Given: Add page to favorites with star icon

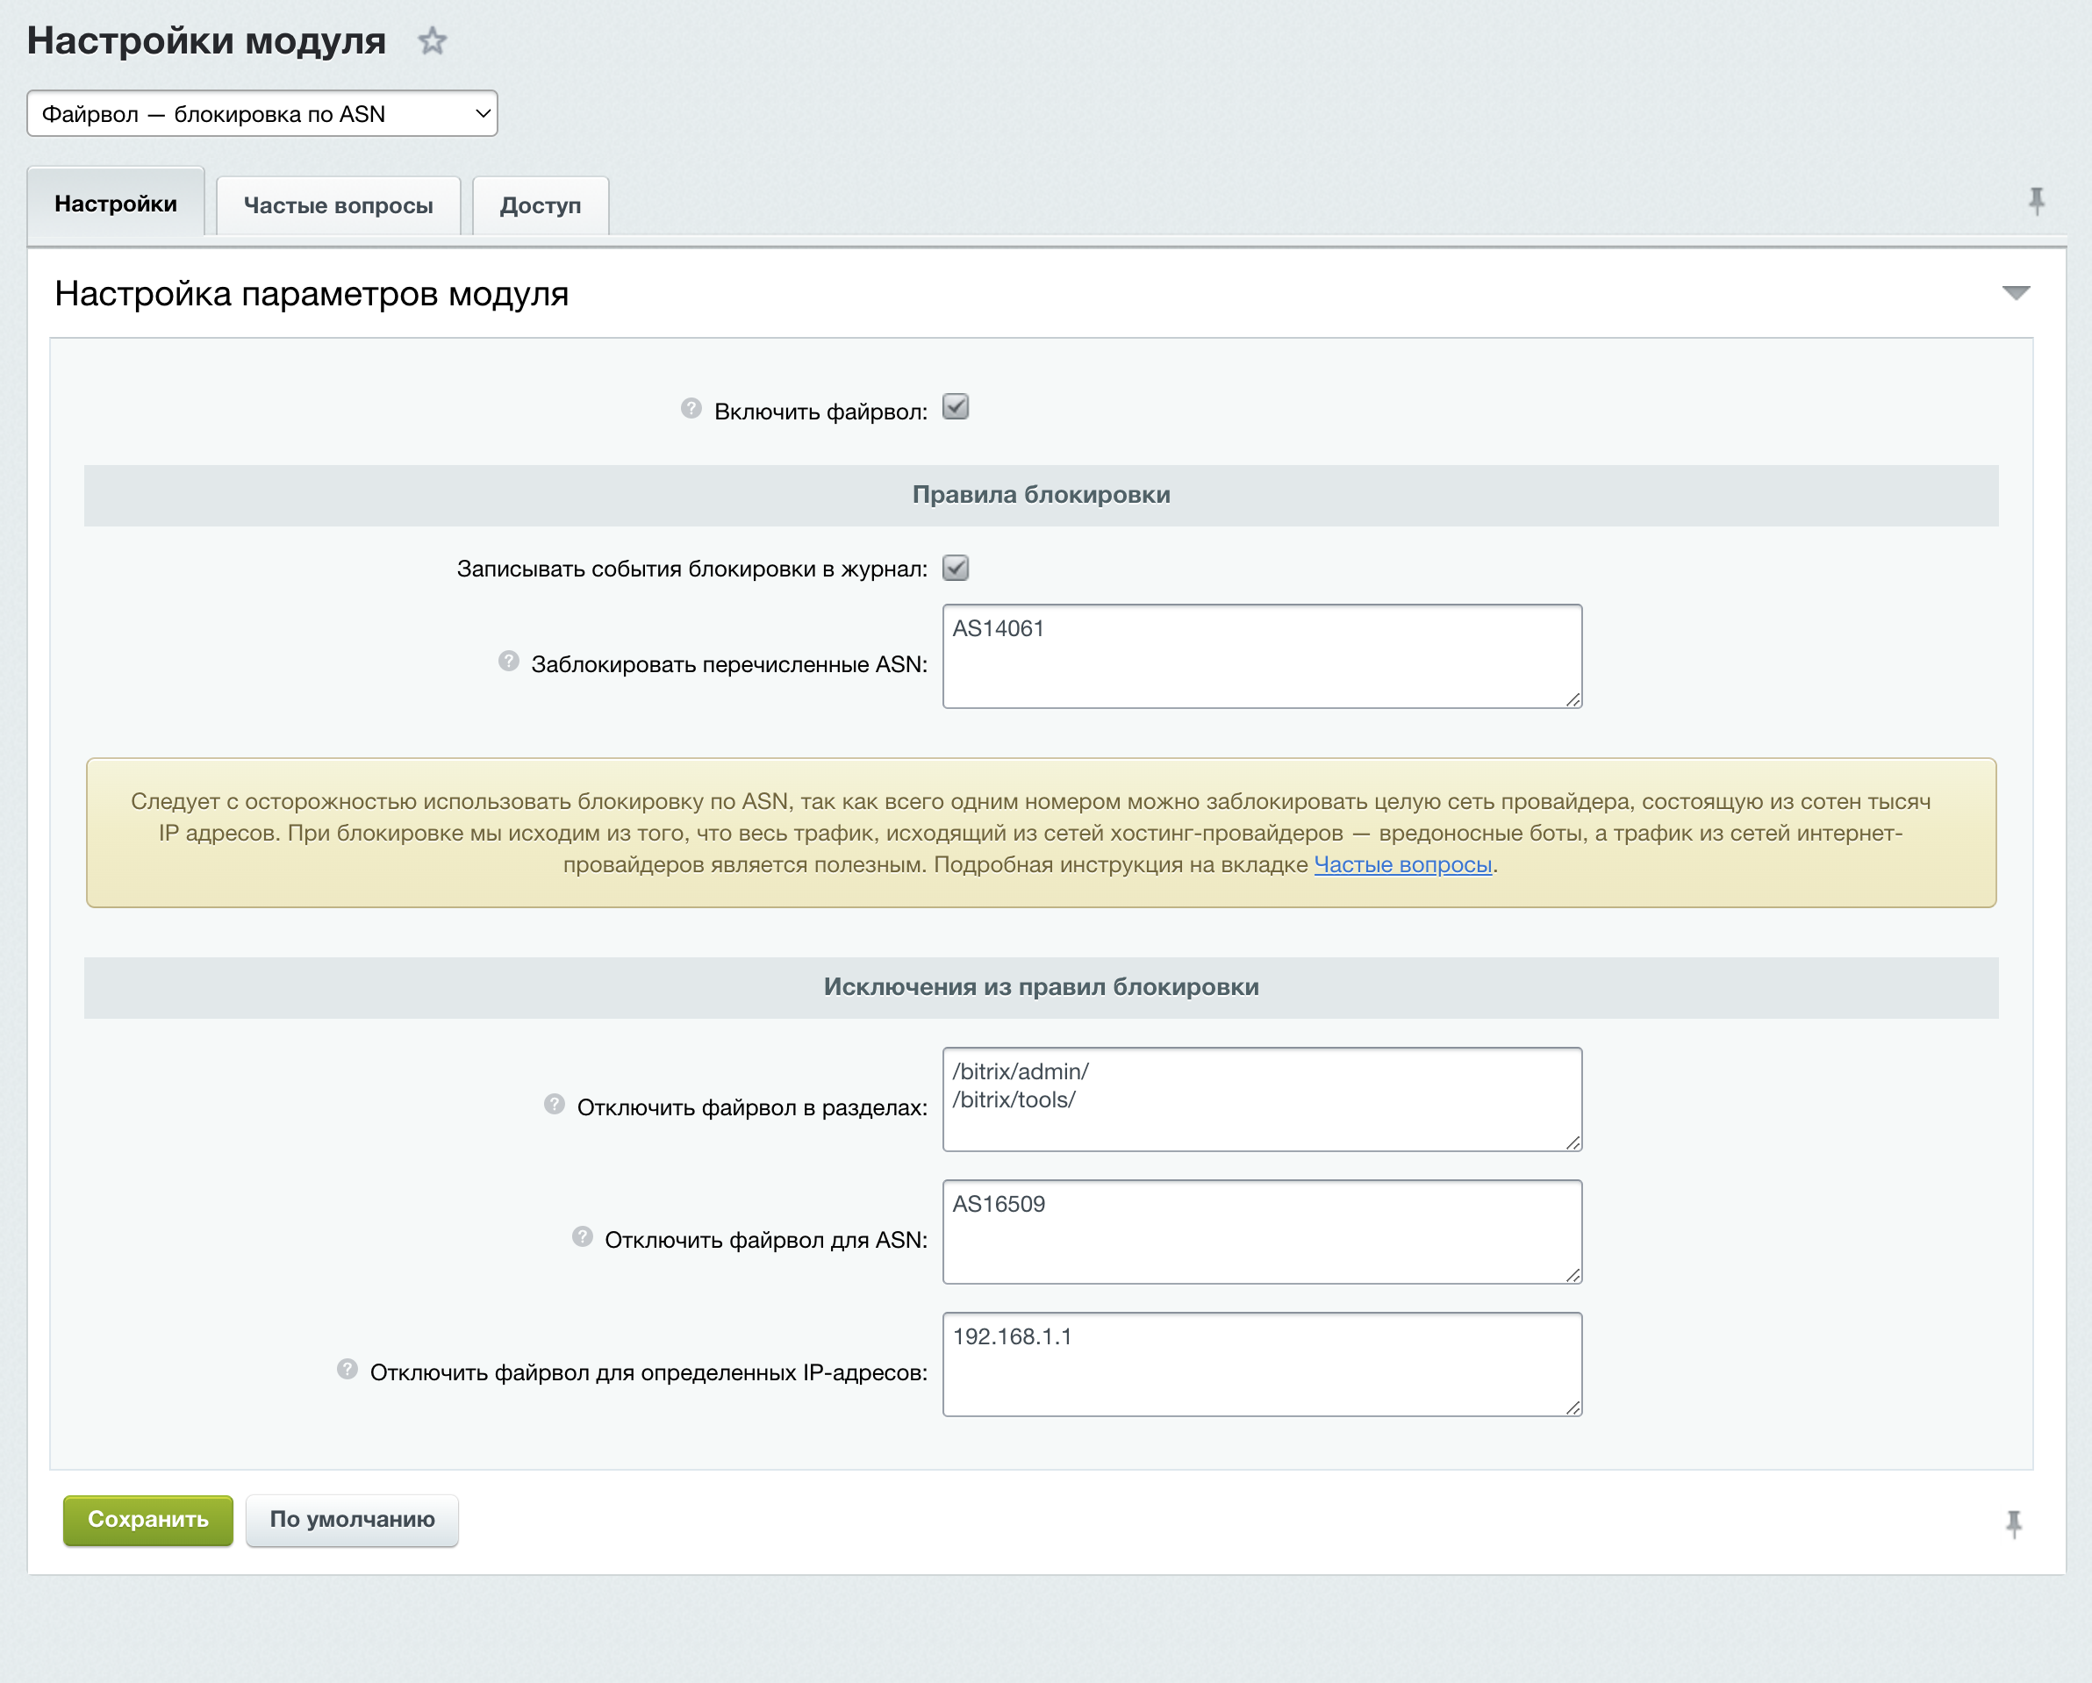Looking at the screenshot, I should 432,40.
